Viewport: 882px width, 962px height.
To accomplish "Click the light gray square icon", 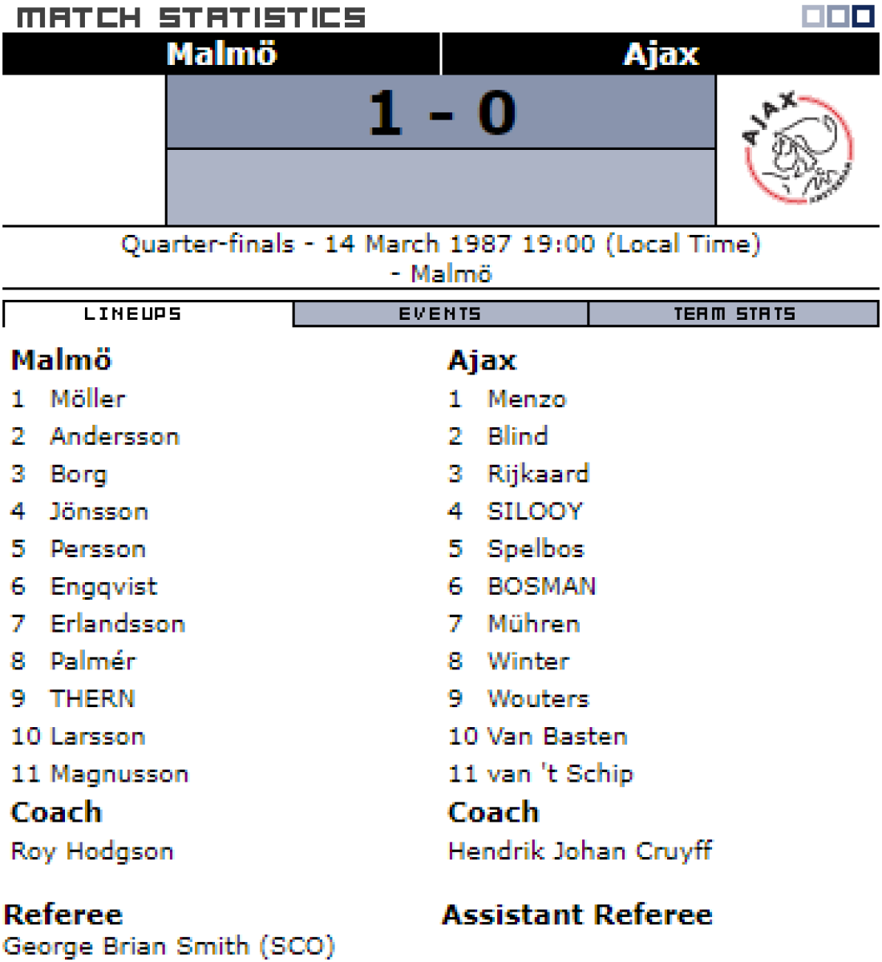I will (813, 16).
